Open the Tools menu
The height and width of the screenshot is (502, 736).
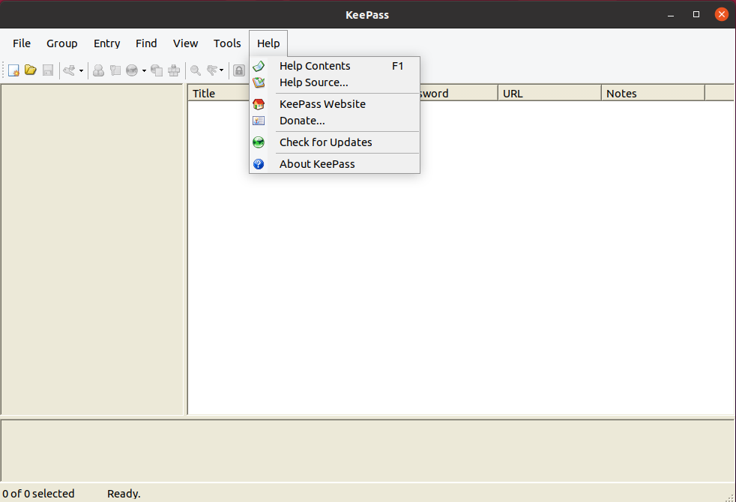(227, 43)
